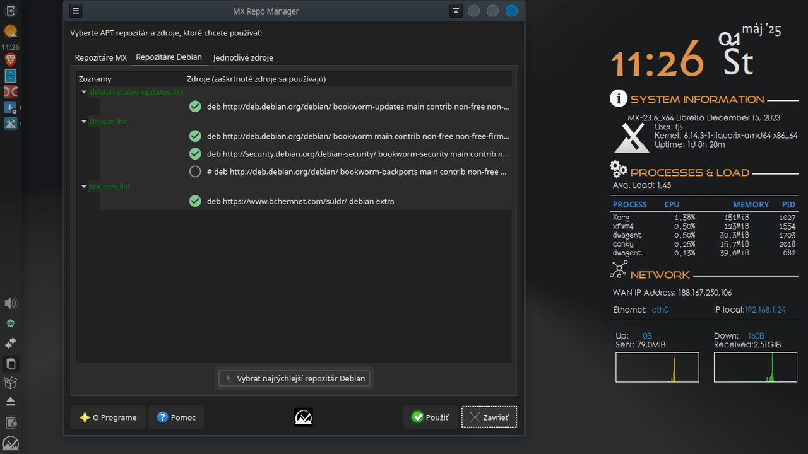
Task: Click the panel clock showing 11:26
Action: pyautogui.click(x=10, y=47)
